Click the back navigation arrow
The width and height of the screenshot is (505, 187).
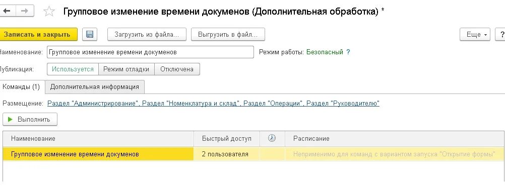[7, 11]
